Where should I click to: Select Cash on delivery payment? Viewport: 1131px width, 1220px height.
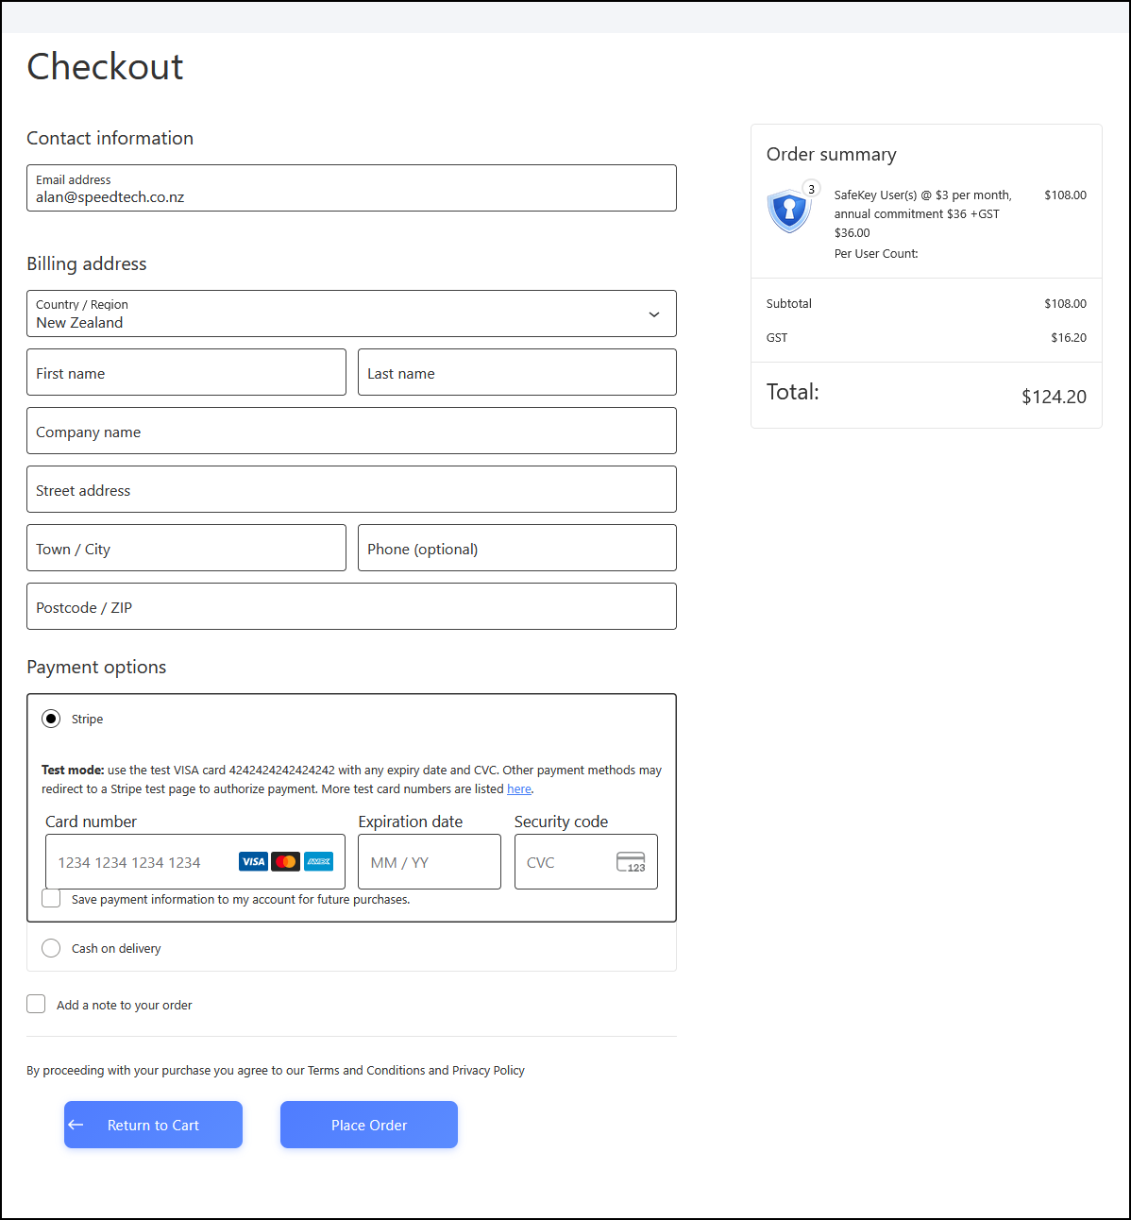click(x=51, y=948)
